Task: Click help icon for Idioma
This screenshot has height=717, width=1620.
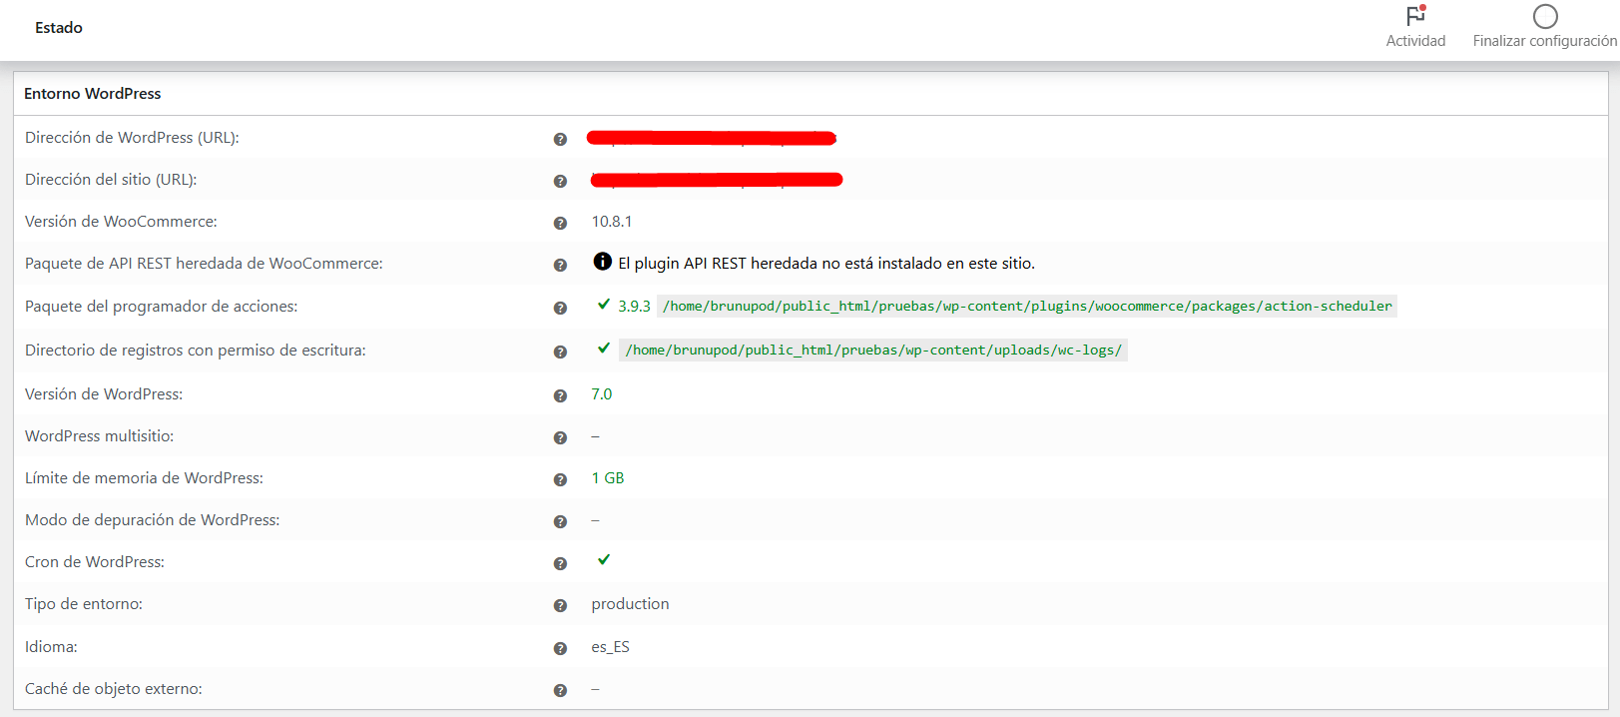Action: (x=560, y=648)
